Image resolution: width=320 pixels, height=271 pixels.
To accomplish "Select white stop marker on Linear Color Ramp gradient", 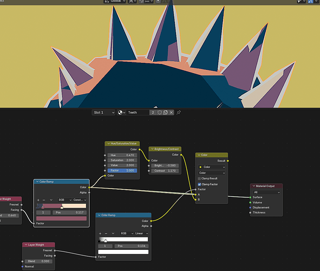I will tap(106, 241).
